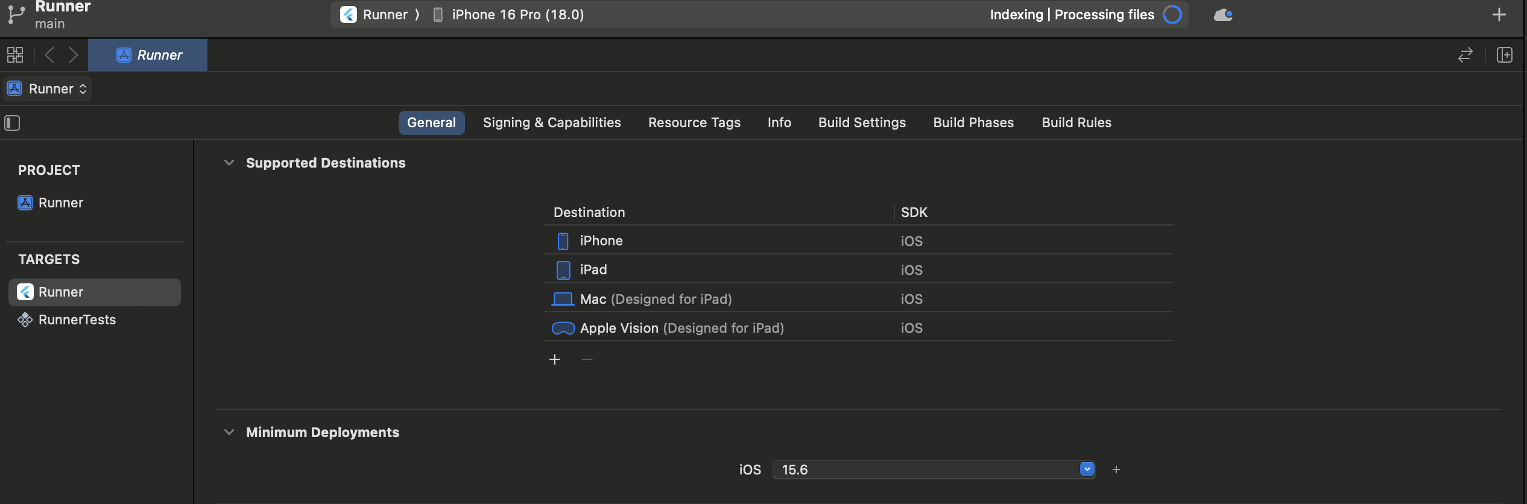Open the Resource Tags tab

694,122
